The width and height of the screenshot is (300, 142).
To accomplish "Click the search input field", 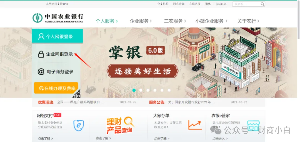I will pos(247,4).
